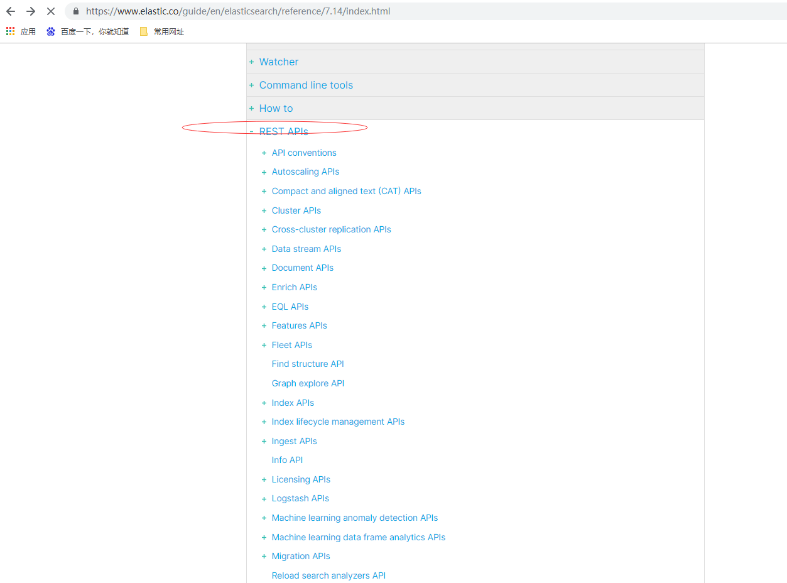The width and height of the screenshot is (787, 583).
Task: Open Machine learning anomaly detection APIs
Action: coord(355,518)
